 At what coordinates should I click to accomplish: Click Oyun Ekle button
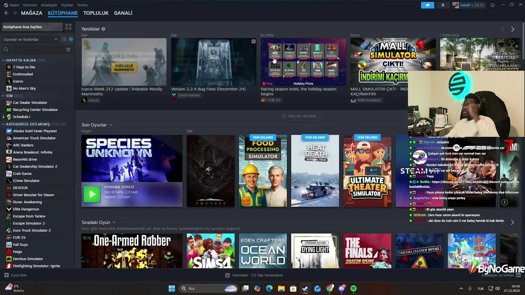[x=16, y=275]
